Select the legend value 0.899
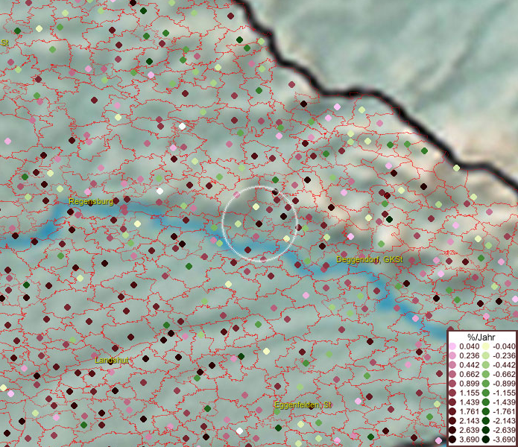Viewport: 518px width, 447px height. 470,384
